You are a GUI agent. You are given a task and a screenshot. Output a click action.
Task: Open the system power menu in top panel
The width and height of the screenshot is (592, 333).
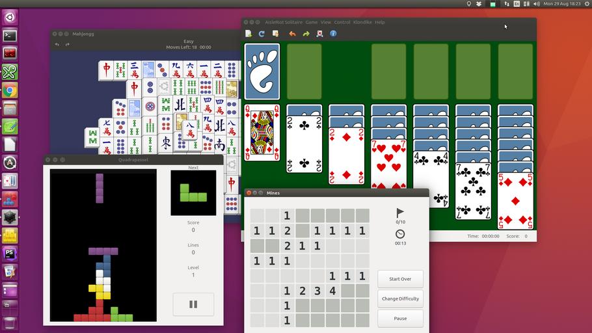pos(586,4)
